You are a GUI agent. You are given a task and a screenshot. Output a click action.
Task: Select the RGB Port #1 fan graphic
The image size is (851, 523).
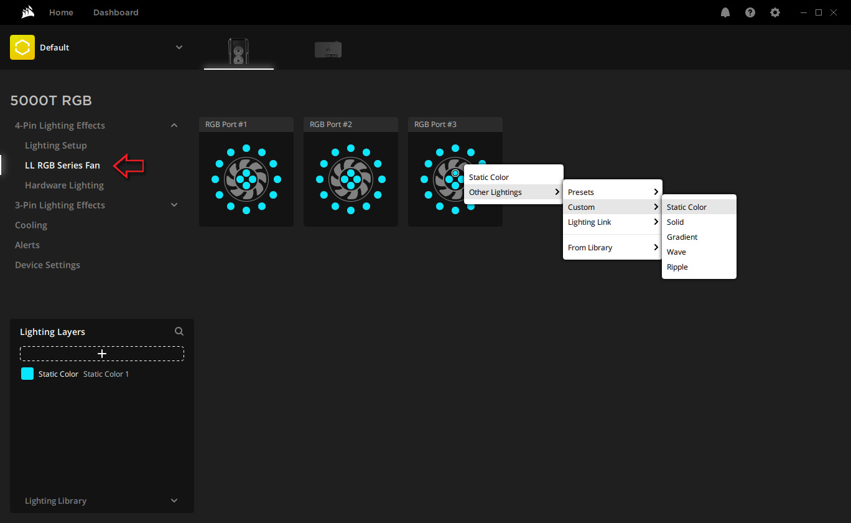[246, 179]
